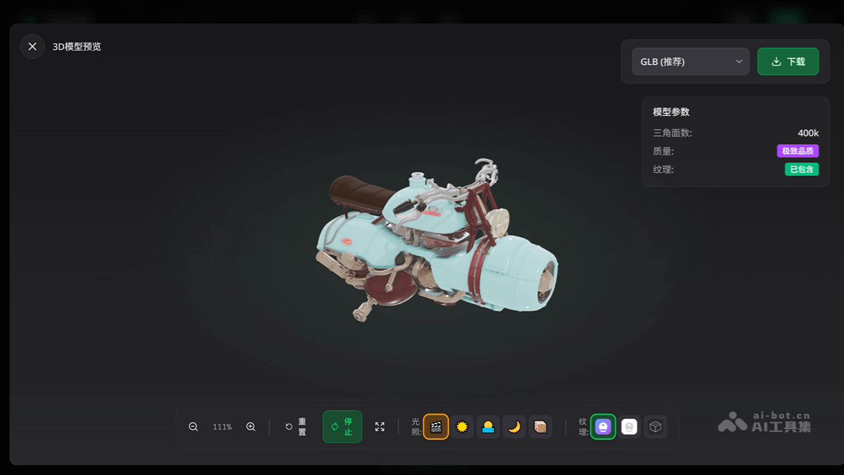The width and height of the screenshot is (844, 475).
Task: Select the sunset lighting preset
Action: coord(488,427)
